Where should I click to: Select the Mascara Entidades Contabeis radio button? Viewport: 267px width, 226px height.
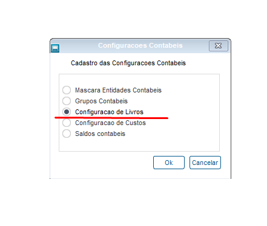pyautogui.click(x=67, y=90)
